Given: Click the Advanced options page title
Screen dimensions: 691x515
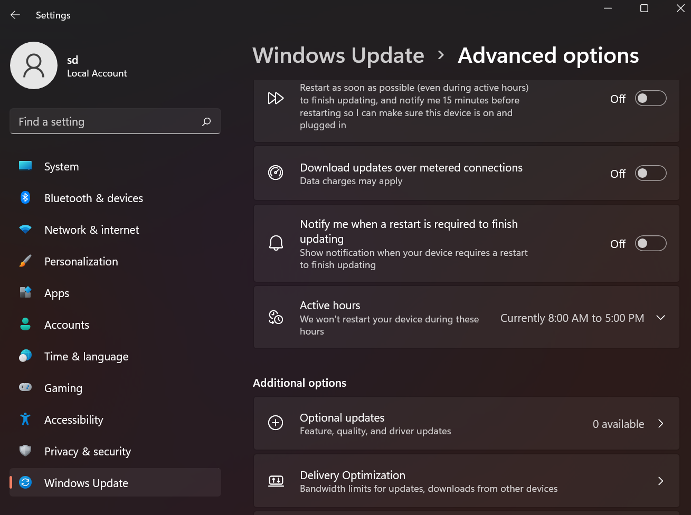Looking at the screenshot, I should (x=548, y=55).
